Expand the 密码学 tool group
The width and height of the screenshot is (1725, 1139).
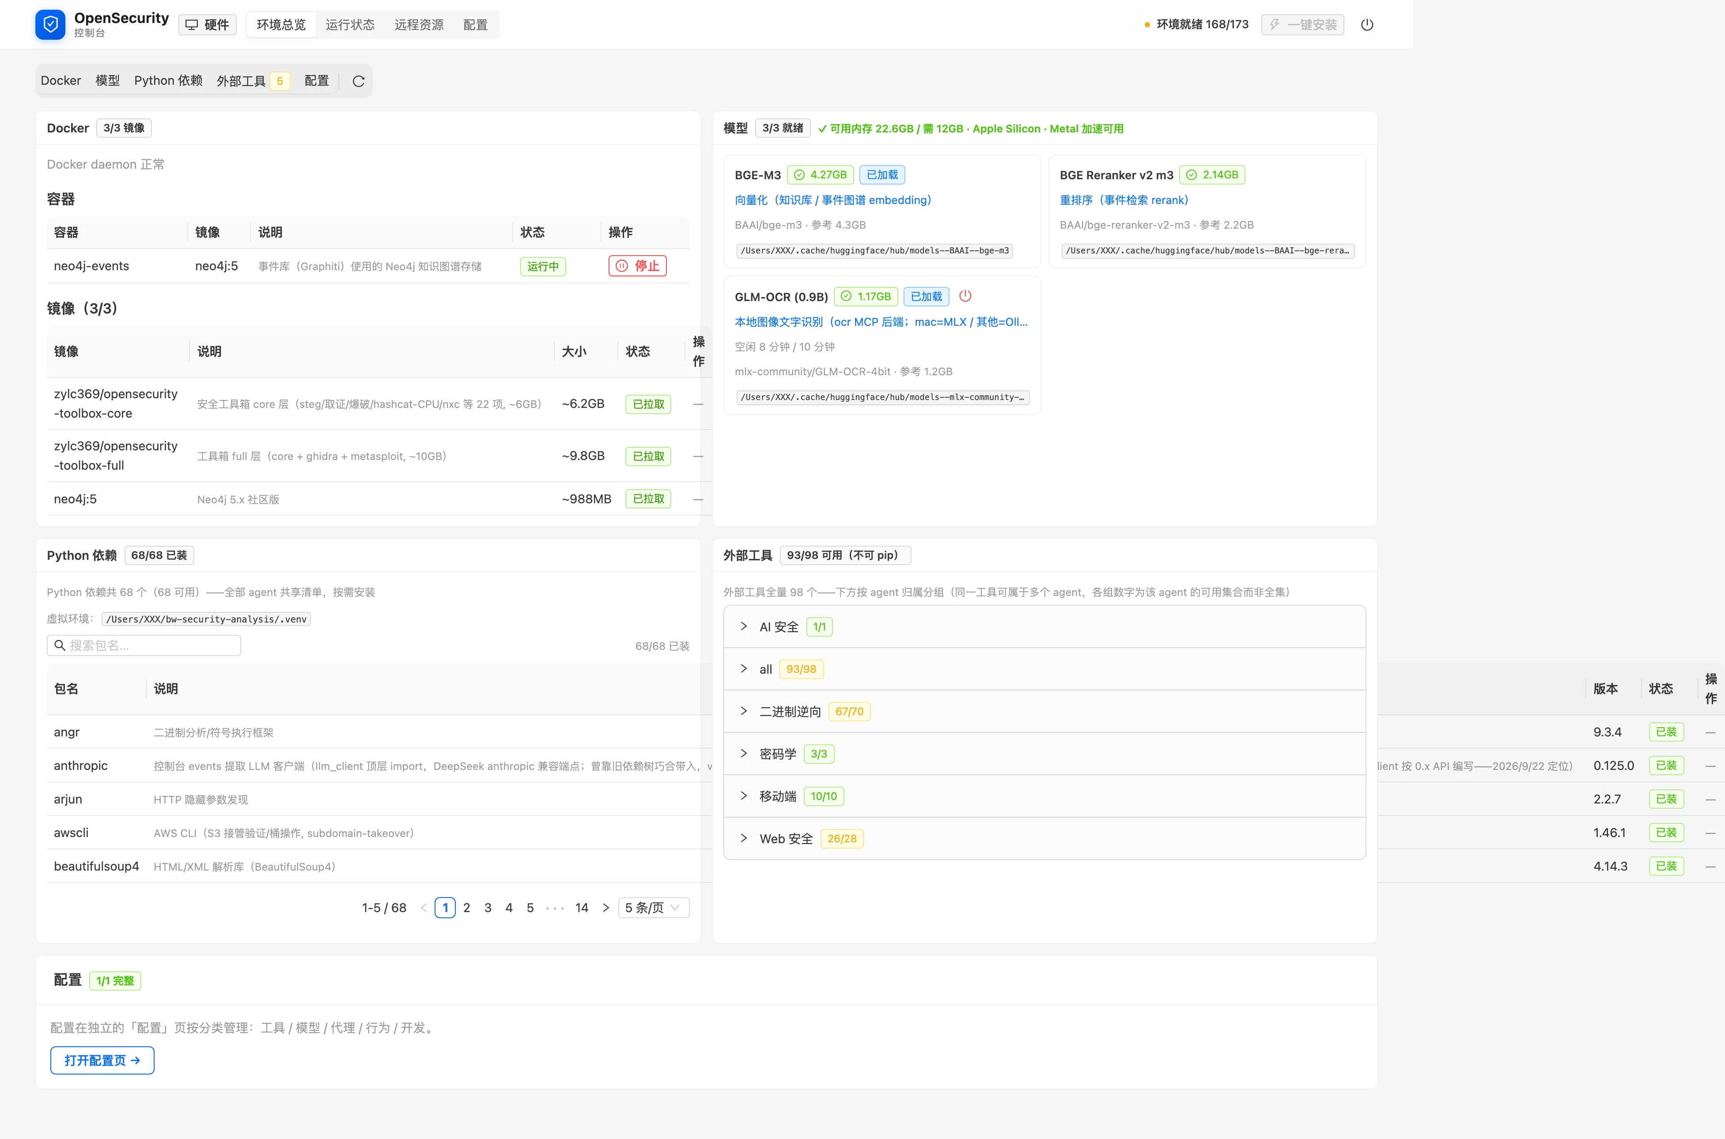(1045, 754)
